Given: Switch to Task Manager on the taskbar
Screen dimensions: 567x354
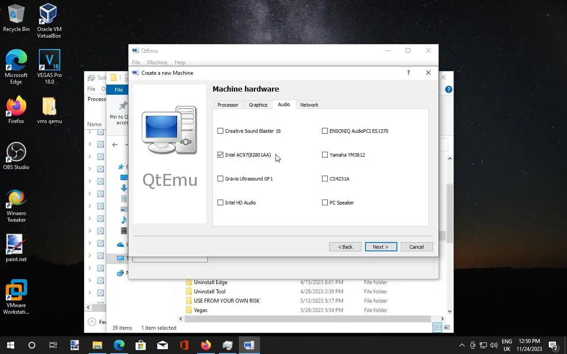Looking at the screenshot, I should [x=228, y=345].
